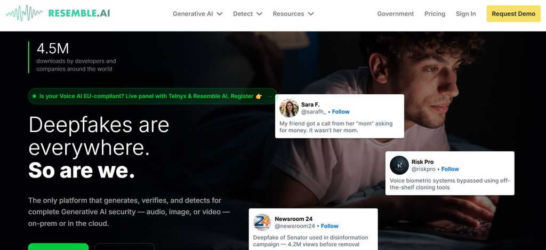Follow Sara F. on her post card
The image size is (546, 250).
tap(341, 112)
